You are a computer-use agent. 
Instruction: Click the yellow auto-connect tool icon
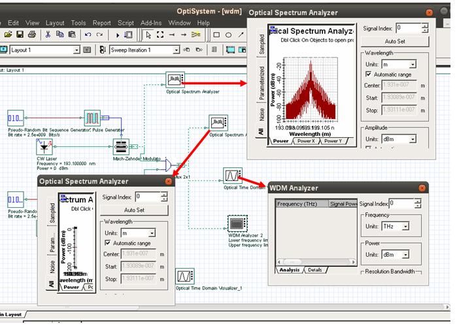(x=195, y=35)
